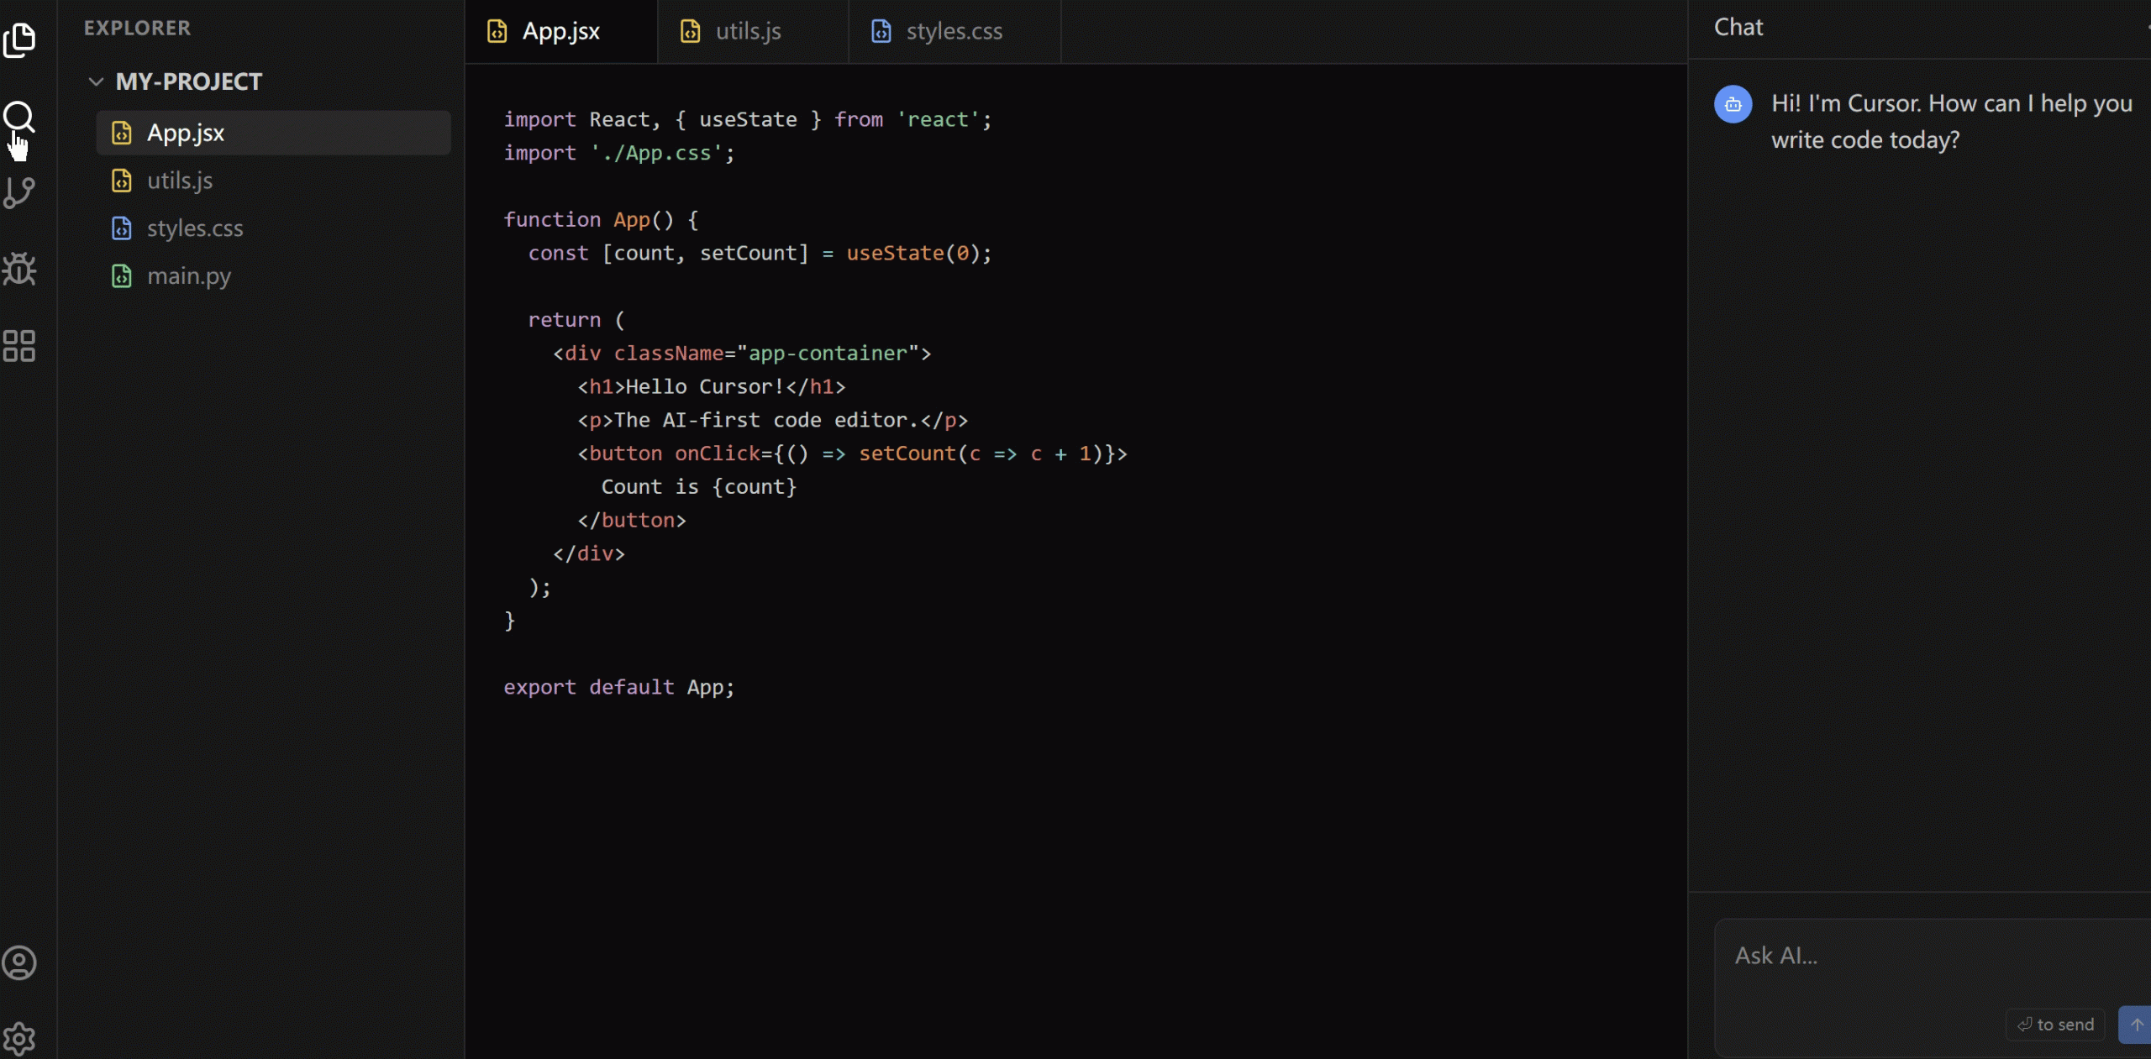Select App.jsx in the explorer tree
The width and height of the screenshot is (2151, 1059).
pos(186,133)
